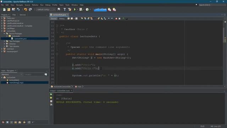
Task: Select LectureSets.java in the project tree
Action: pyautogui.click(x=20, y=39)
